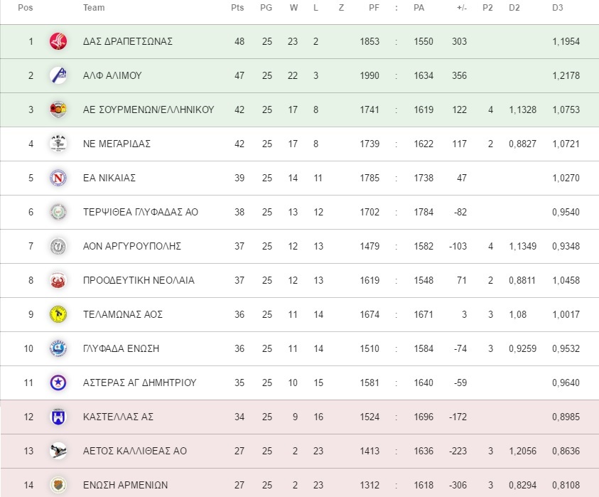Click the ΠΡΟΟΔΕΥΤΙΚΗ ΝΕΟΛΑΙΑ red logo

pyautogui.click(x=58, y=280)
